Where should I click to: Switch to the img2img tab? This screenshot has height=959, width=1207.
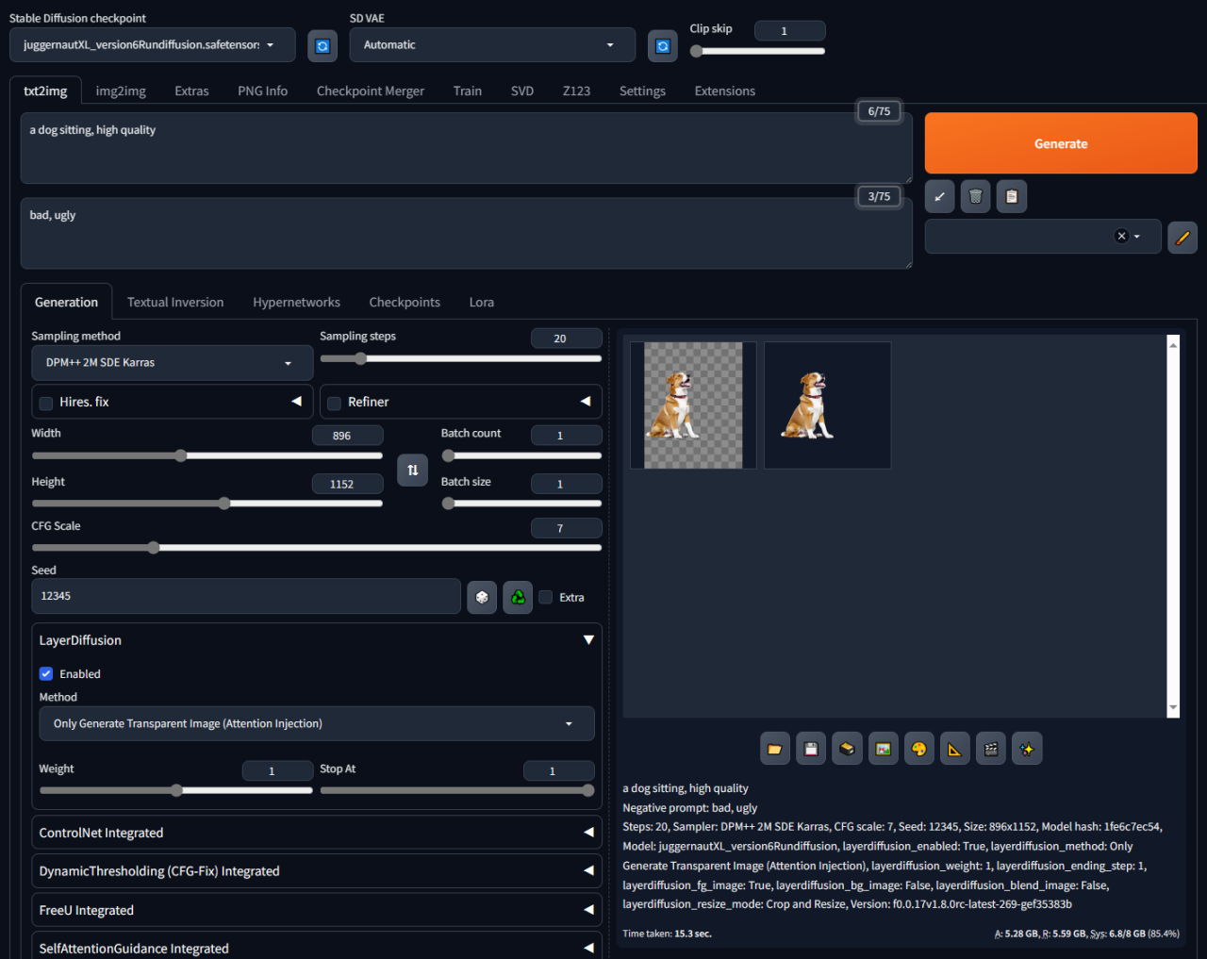point(121,91)
